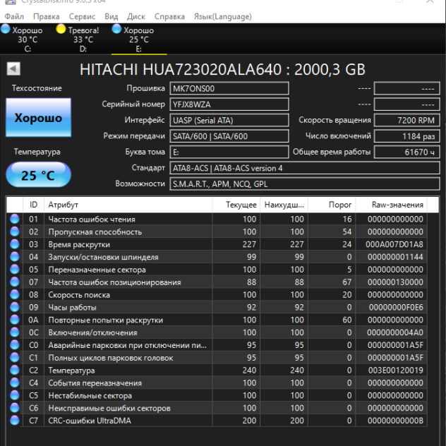
Task: Click status orb for CRC-ошибки UltraDMA
Action: pos(15,421)
